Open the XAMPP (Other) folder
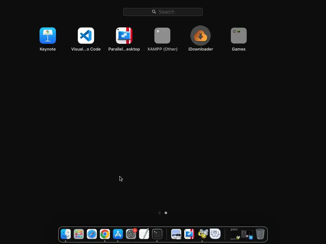This screenshot has width=326, height=244. 162,36
